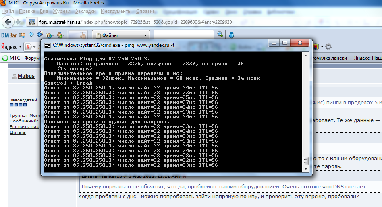The width and height of the screenshot is (382, 207).
Task: Click the Цитата link
Action: click(x=18, y=132)
